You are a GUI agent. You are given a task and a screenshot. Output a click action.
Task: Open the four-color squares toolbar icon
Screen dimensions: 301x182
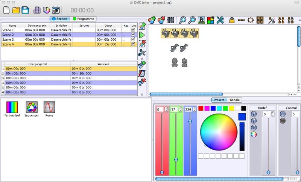pos(210,20)
